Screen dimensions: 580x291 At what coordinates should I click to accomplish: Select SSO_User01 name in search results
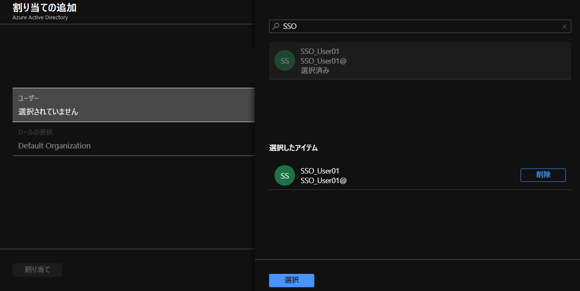[320, 51]
